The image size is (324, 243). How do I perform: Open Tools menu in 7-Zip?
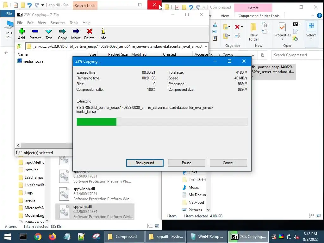74,23
